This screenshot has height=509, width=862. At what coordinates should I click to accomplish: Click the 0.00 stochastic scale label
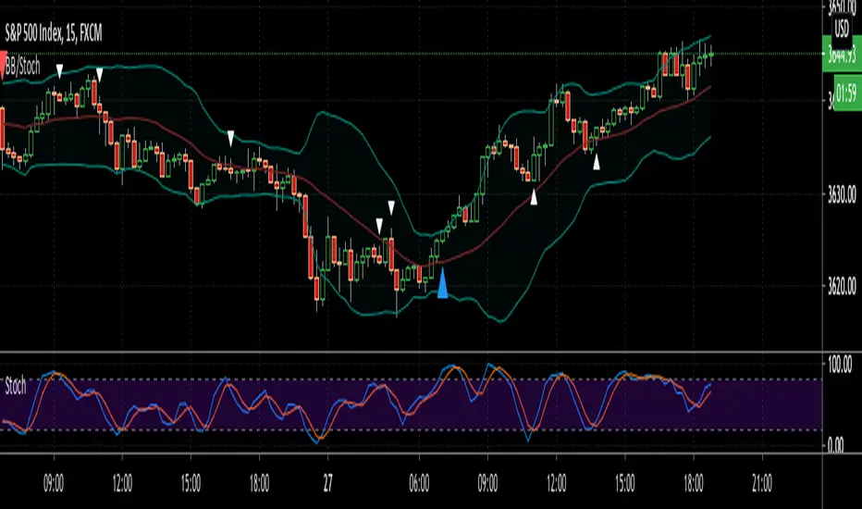tap(835, 444)
